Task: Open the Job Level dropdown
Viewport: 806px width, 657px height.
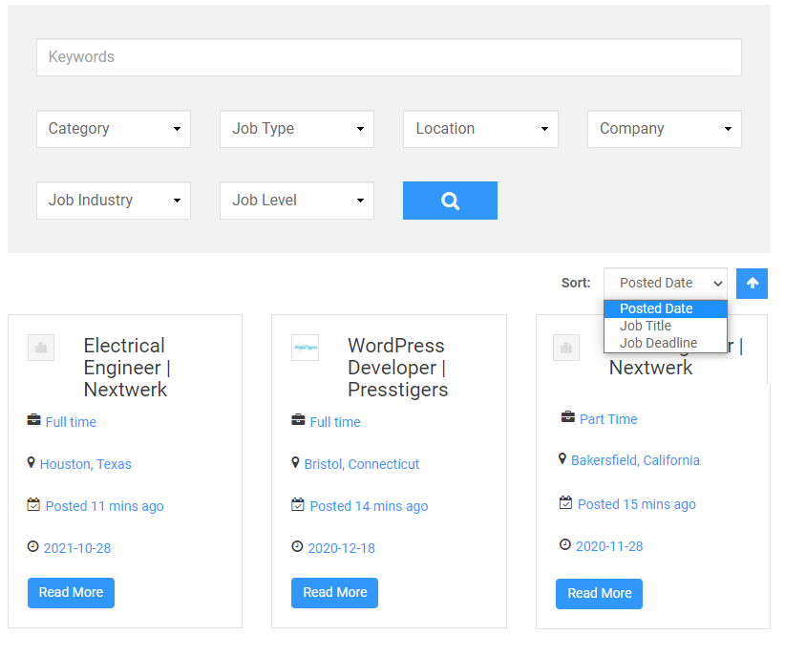Action: (297, 201)
